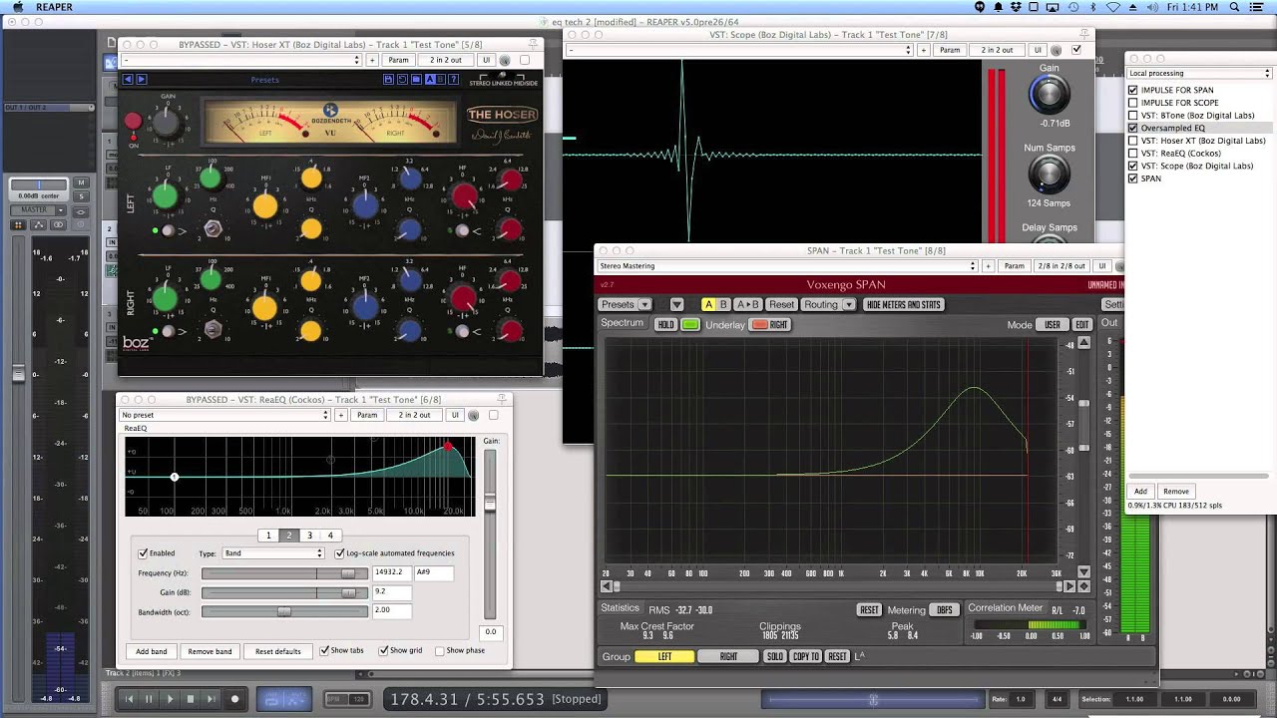Open the Apple menu
Viewport: 1277px width, 718px height.
pyautogui.click(x=18, y=7)
